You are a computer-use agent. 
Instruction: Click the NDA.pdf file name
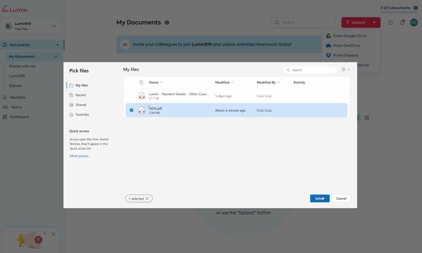click(155, 109)
